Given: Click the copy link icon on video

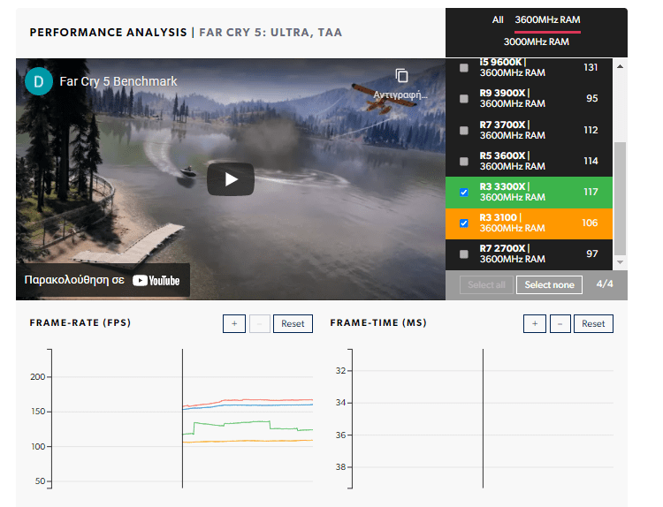Looking at the screenshot, I should pos(401,76).
